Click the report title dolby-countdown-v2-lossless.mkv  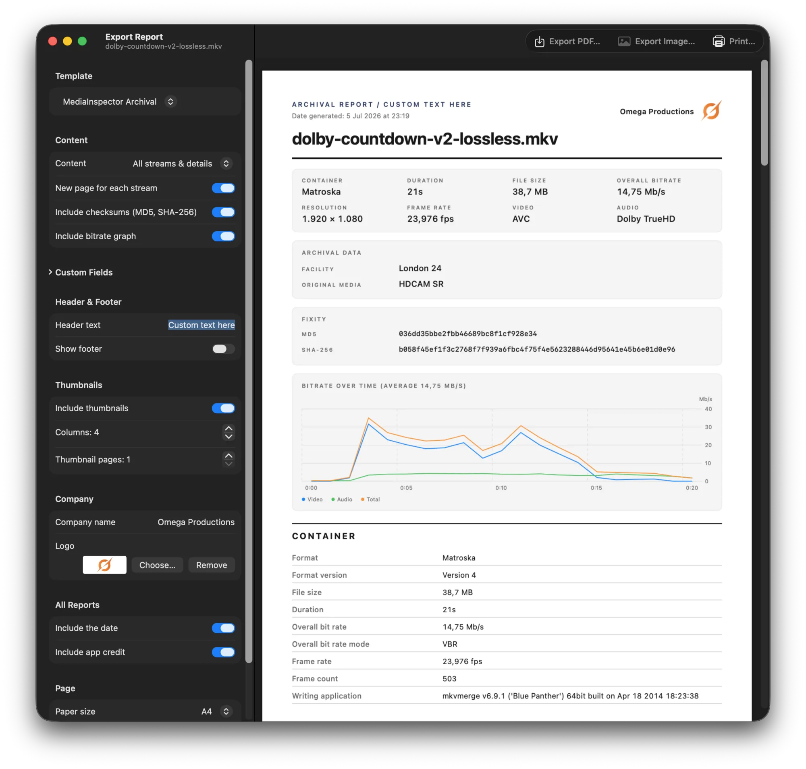(x=424, y=139)
